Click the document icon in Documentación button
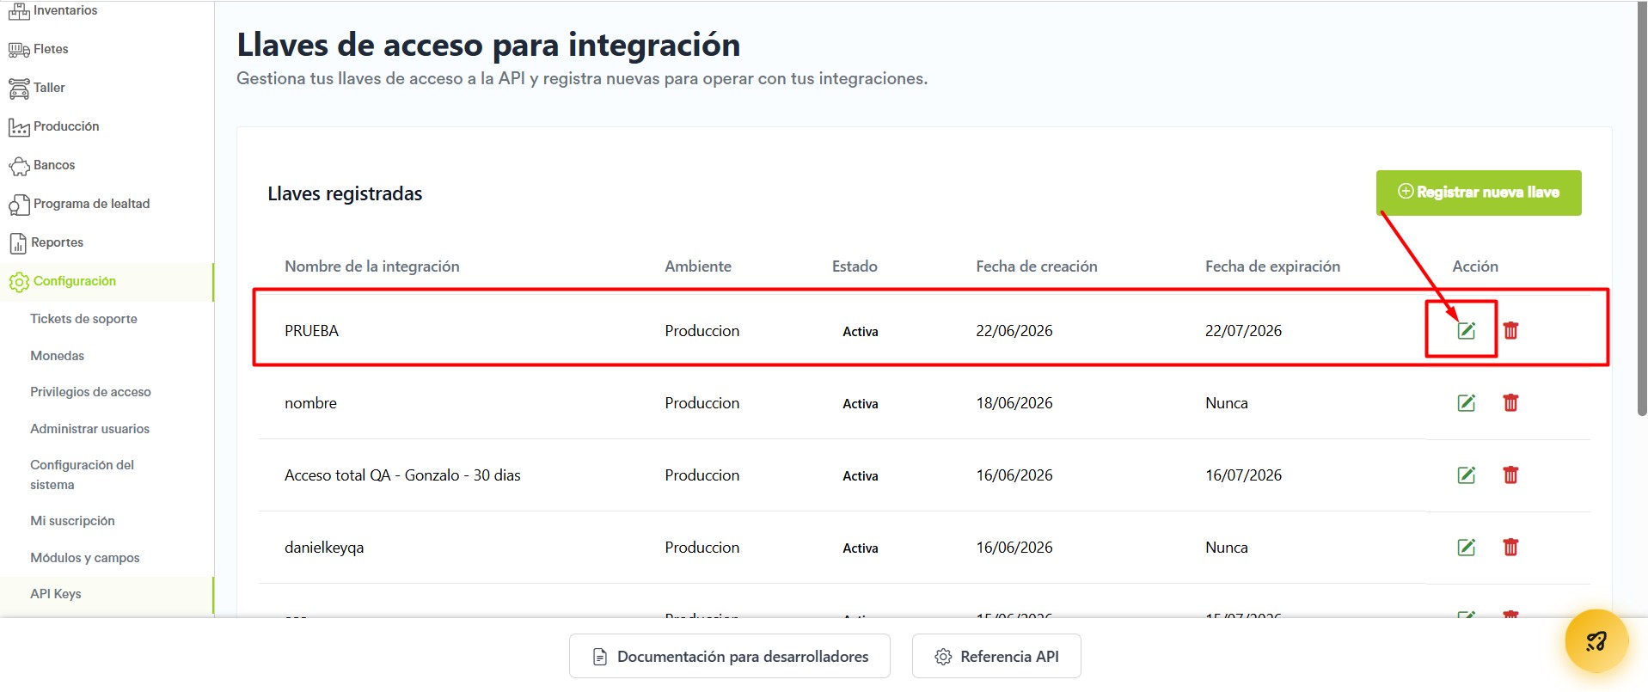 pos(600,657)
